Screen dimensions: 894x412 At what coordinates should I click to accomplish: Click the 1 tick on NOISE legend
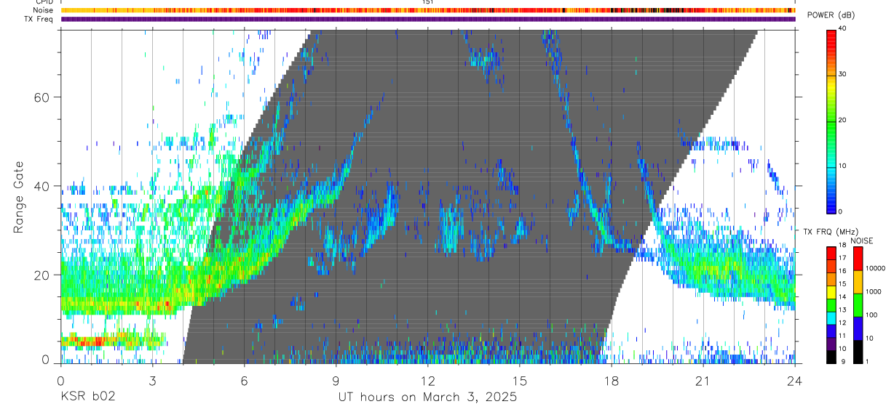tap(867, 361)
